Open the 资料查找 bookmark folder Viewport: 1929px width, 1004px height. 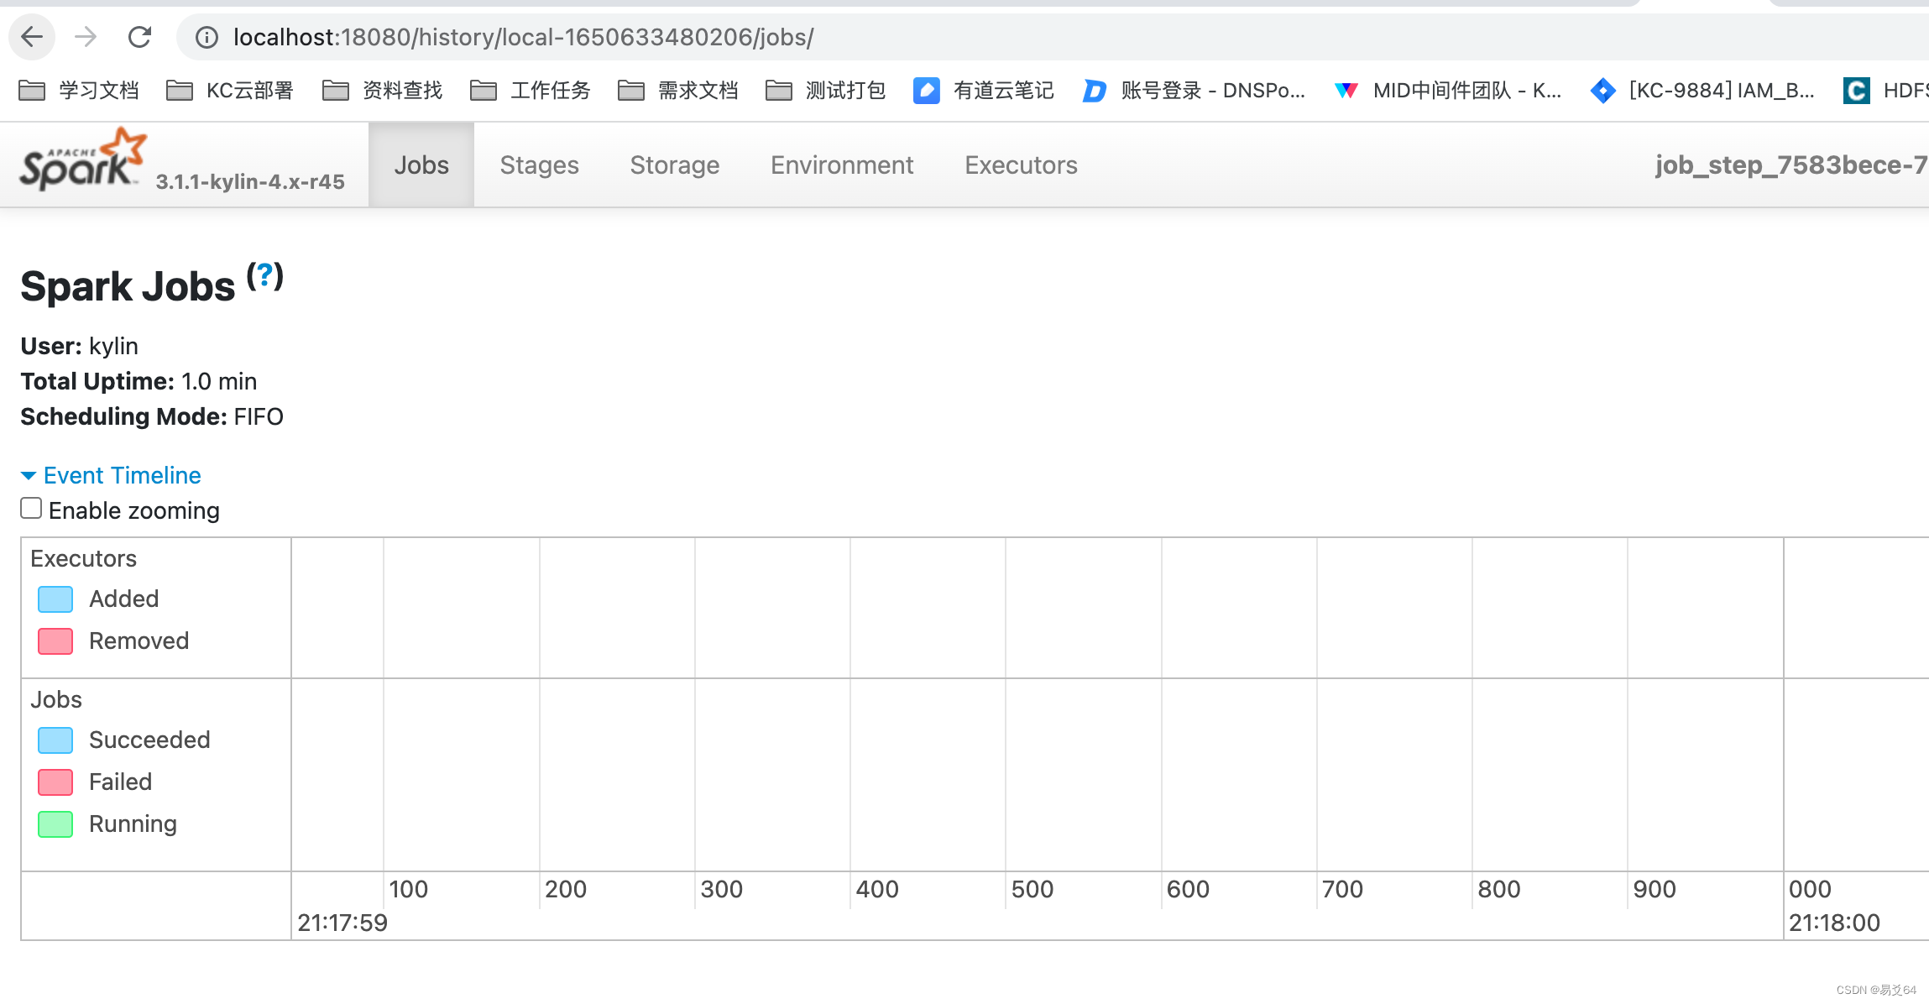pos(382,90)
